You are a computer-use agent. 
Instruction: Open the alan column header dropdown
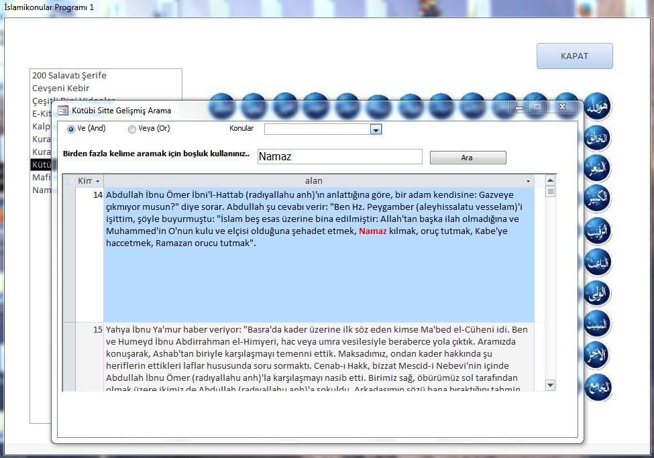tap(528, 182)
